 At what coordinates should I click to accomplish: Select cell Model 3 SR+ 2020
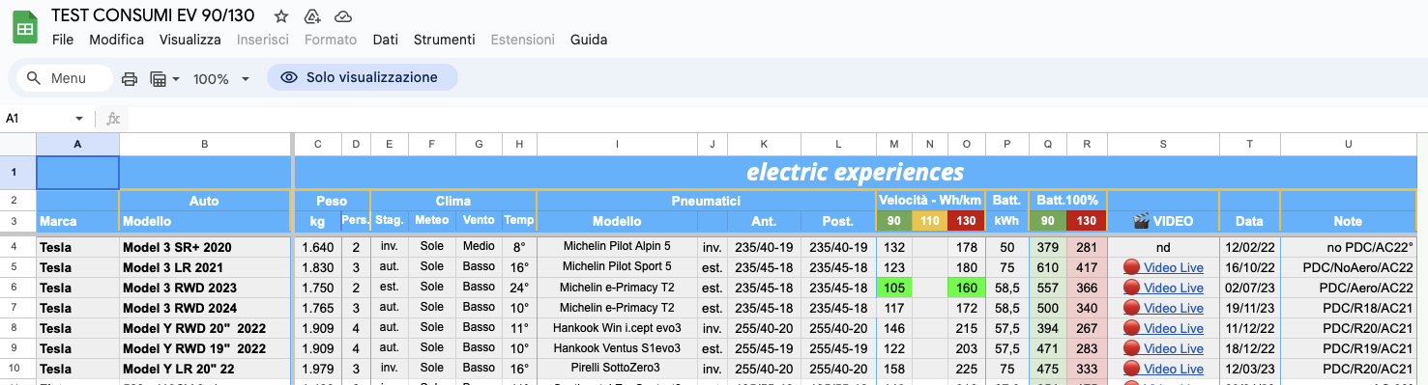point(205,247)
